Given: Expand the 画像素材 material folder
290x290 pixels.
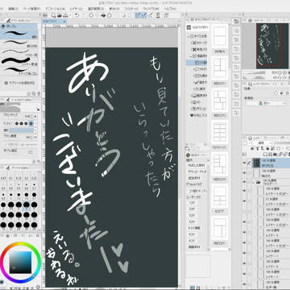Looking at the screenshot, I should pos(192,95).
